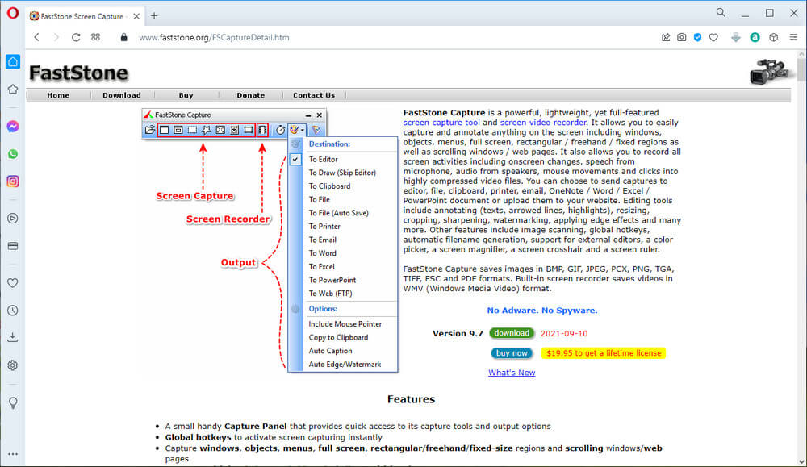Choose To Email destination
807x467 pixels.
(x=322, y=240)
